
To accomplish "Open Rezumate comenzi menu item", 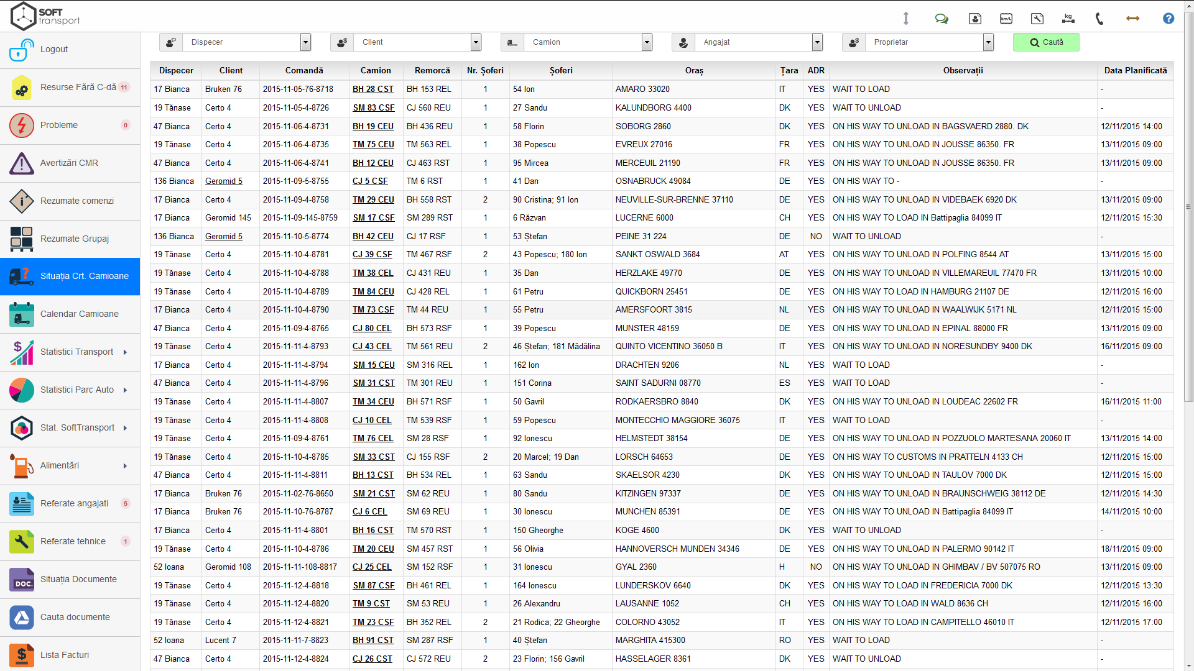I will [70, 201].
